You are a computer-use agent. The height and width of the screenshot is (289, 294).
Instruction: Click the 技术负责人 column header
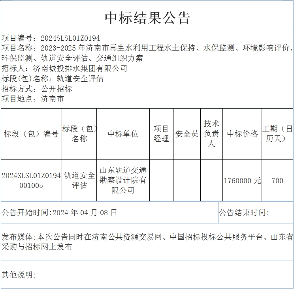pyautogui.click(x=211, y=134)
